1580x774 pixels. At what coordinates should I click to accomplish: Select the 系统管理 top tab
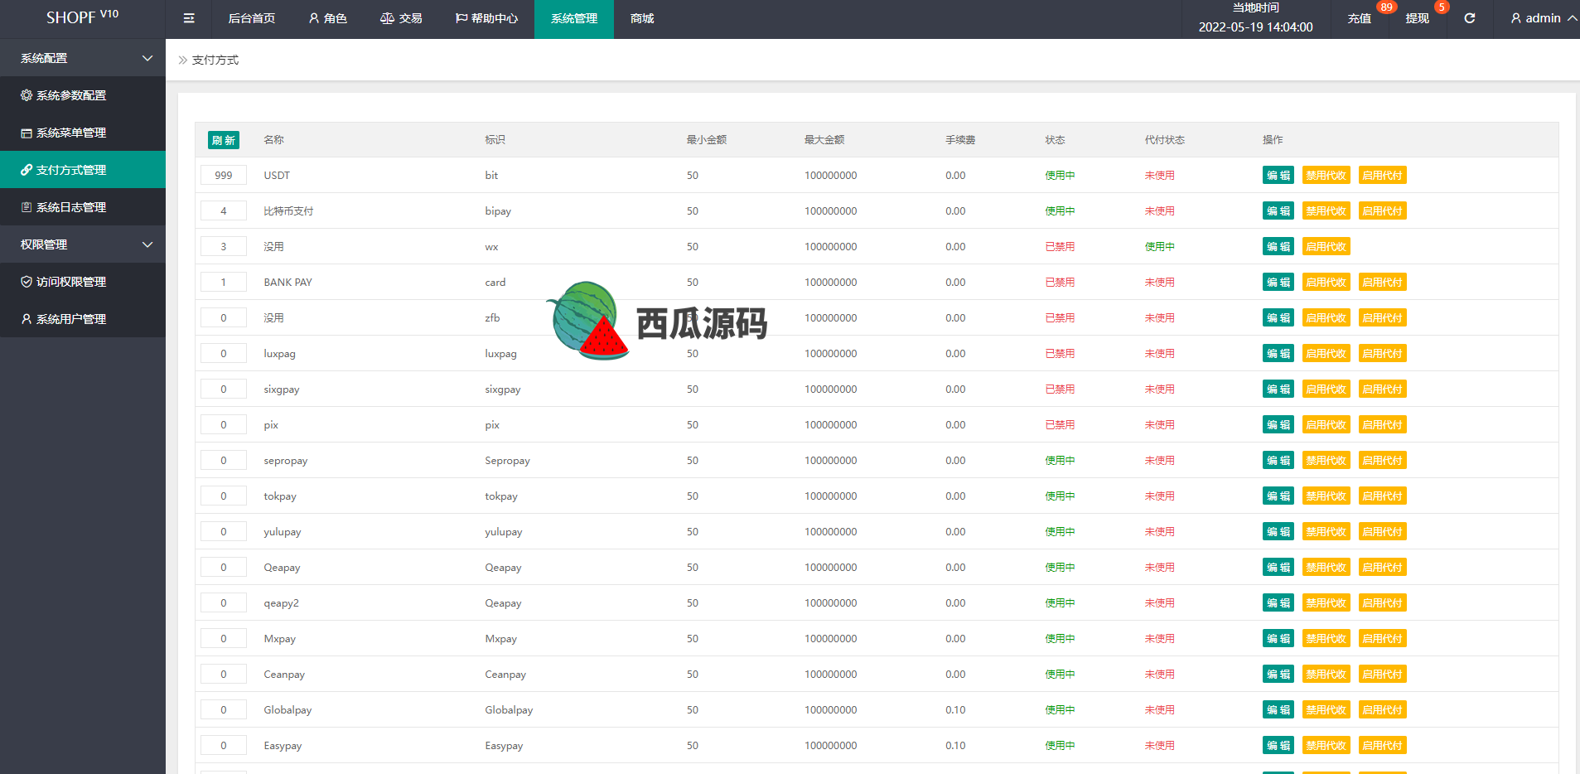click(x=574, y=18)
